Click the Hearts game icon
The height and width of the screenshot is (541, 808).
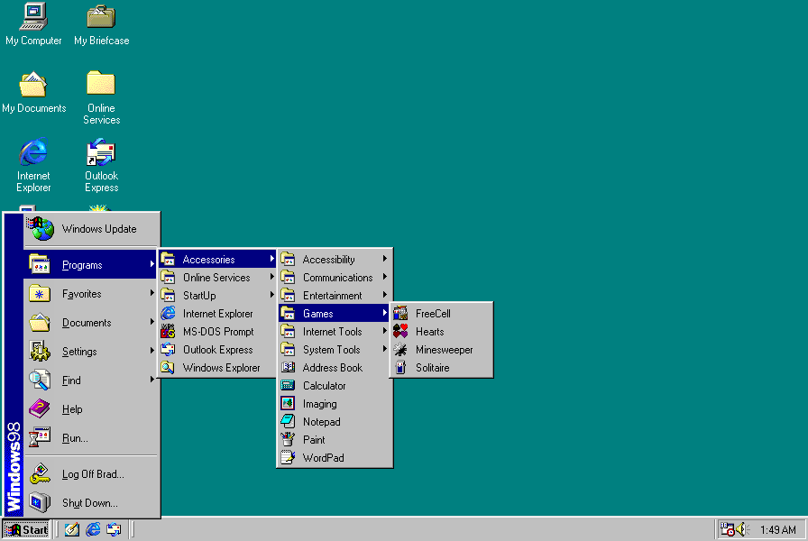400,331
